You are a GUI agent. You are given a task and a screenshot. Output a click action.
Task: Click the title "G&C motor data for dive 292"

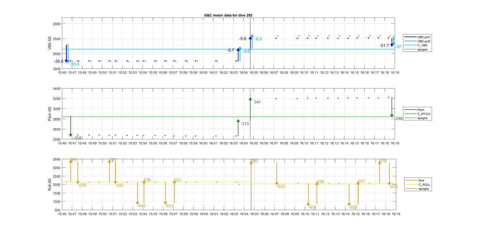tap(228, 15)
